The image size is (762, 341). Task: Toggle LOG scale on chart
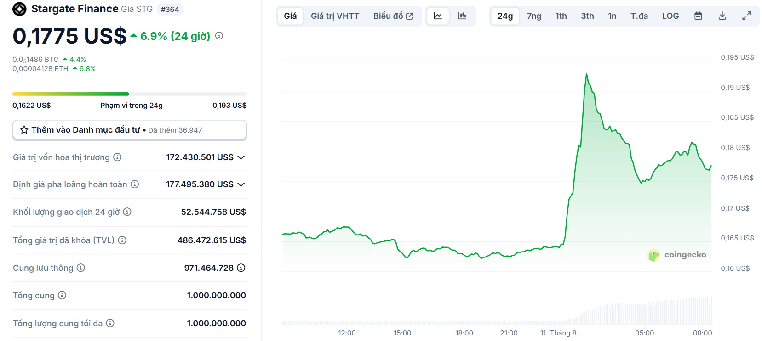[670, 16]
